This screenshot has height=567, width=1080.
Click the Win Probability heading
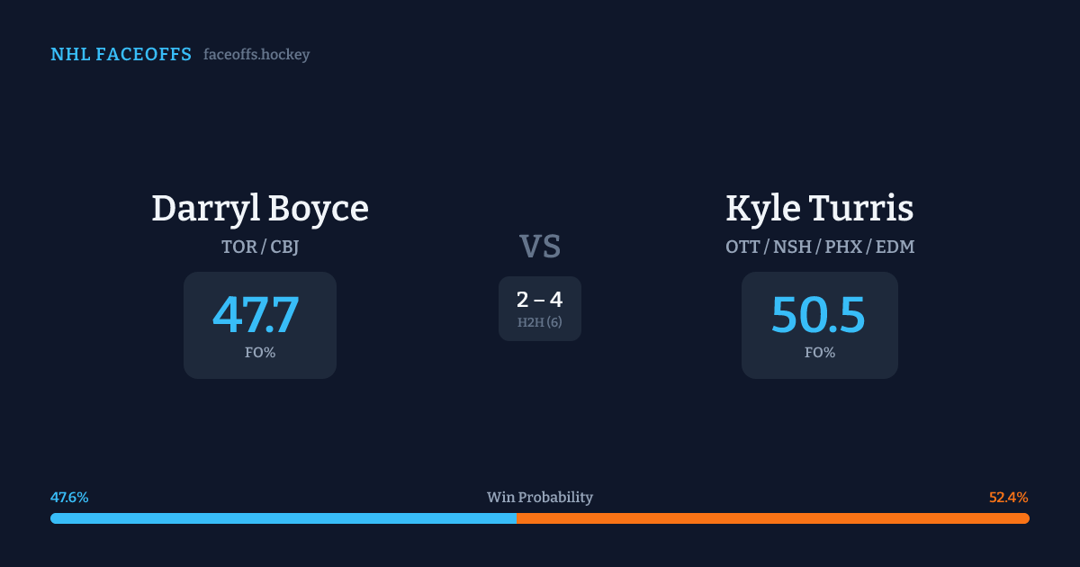[540, 498]
